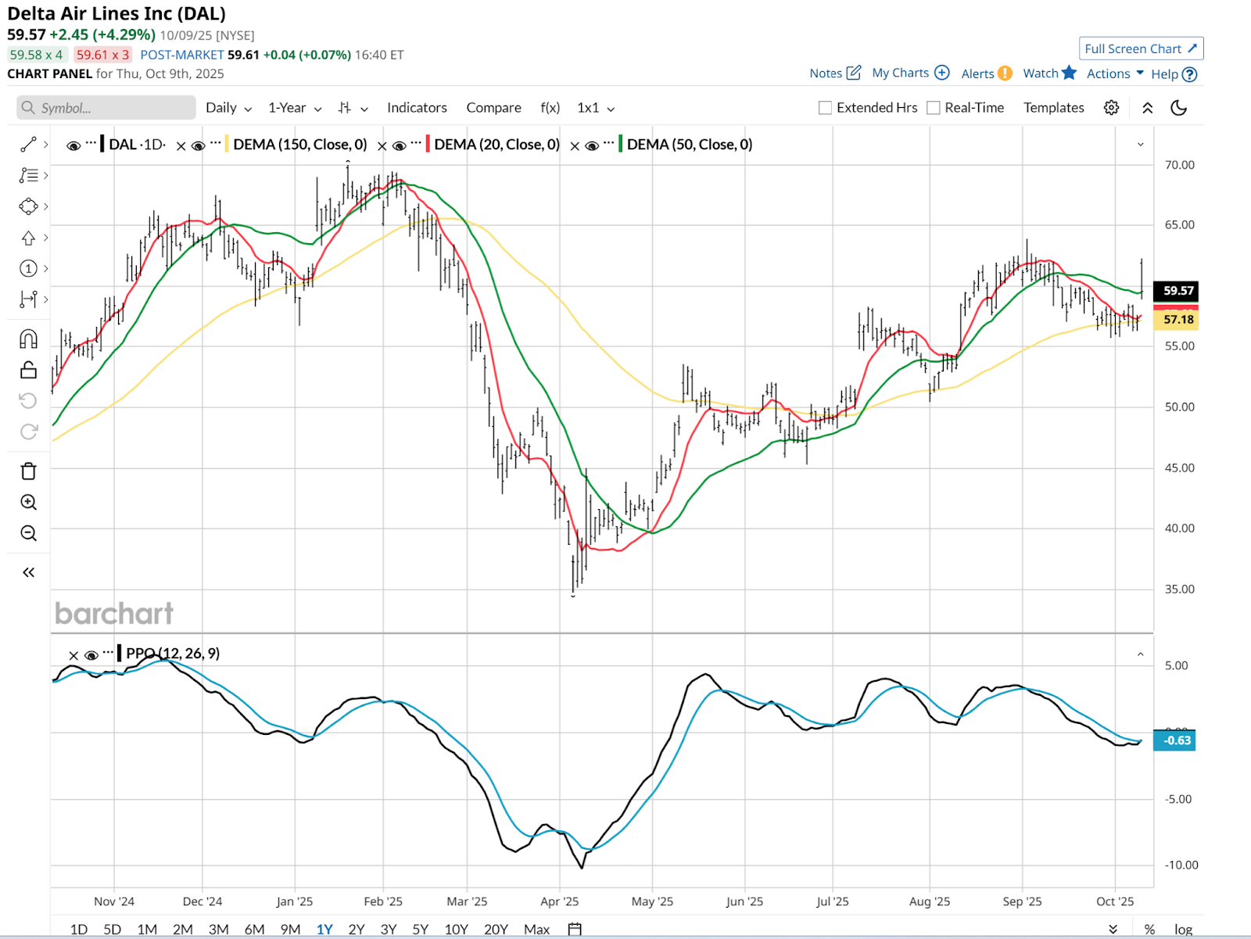Remove the PPO indicator pane
The image size is (1251, 939).
click(73, 655)
